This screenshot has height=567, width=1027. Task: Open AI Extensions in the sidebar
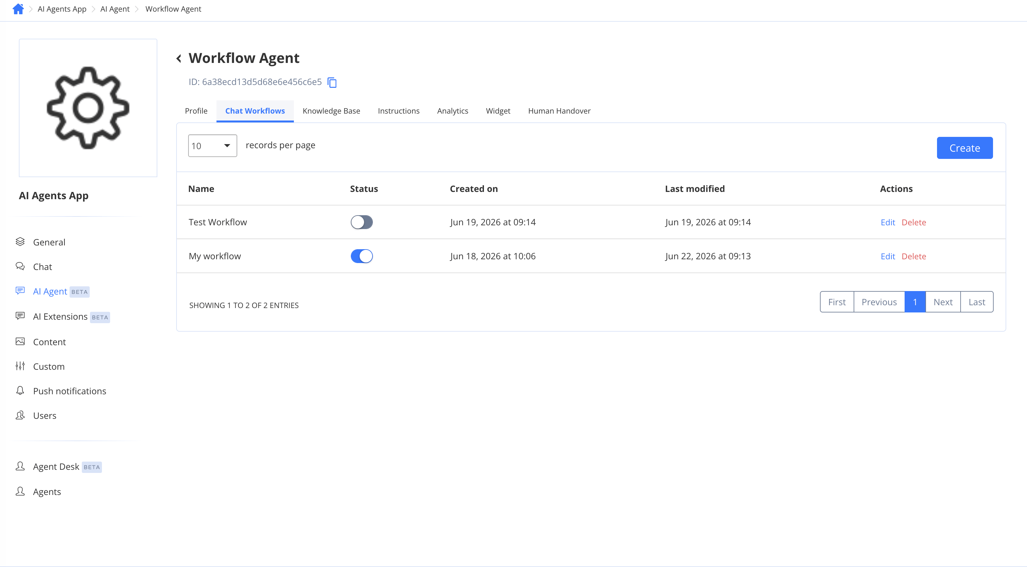pos(60,317)
